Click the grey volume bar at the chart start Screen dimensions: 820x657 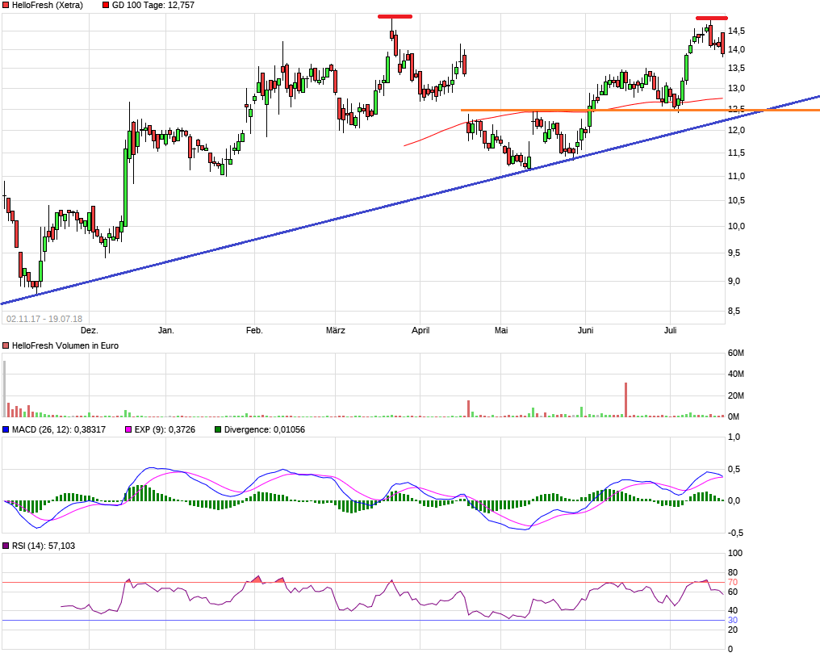(x=4, y=389)
